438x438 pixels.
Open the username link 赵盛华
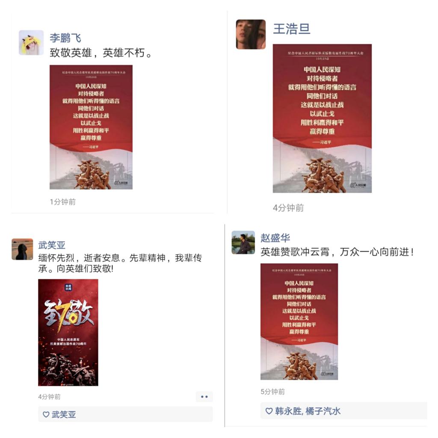point(275,238)
